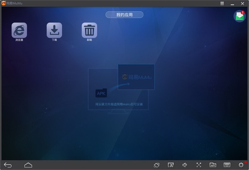
Task: Open the 浏览器 browser app
Action: (19, 30)
